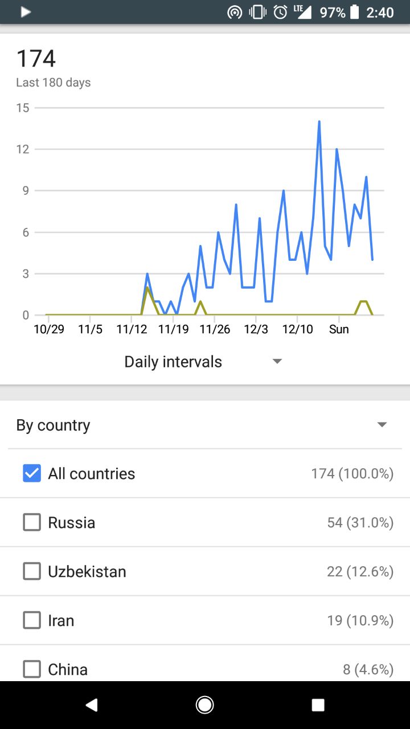Image resolution: width=410 pixels, height=729 pixels.
Task: Select the Daily intervals label
Action: (x=173, y=362)
